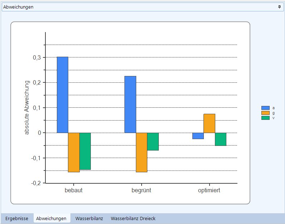
Task: Switch to the Ergebnisse tab
Action: coord(17,218)
